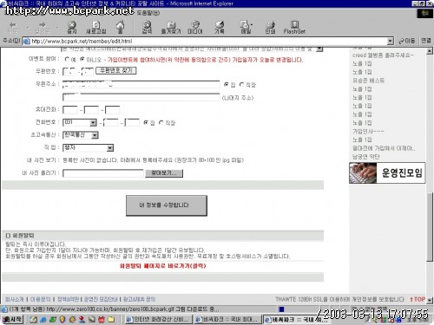Click the Internet Explorer quick launch icon
434x325 pixels.
pos(43,320)
